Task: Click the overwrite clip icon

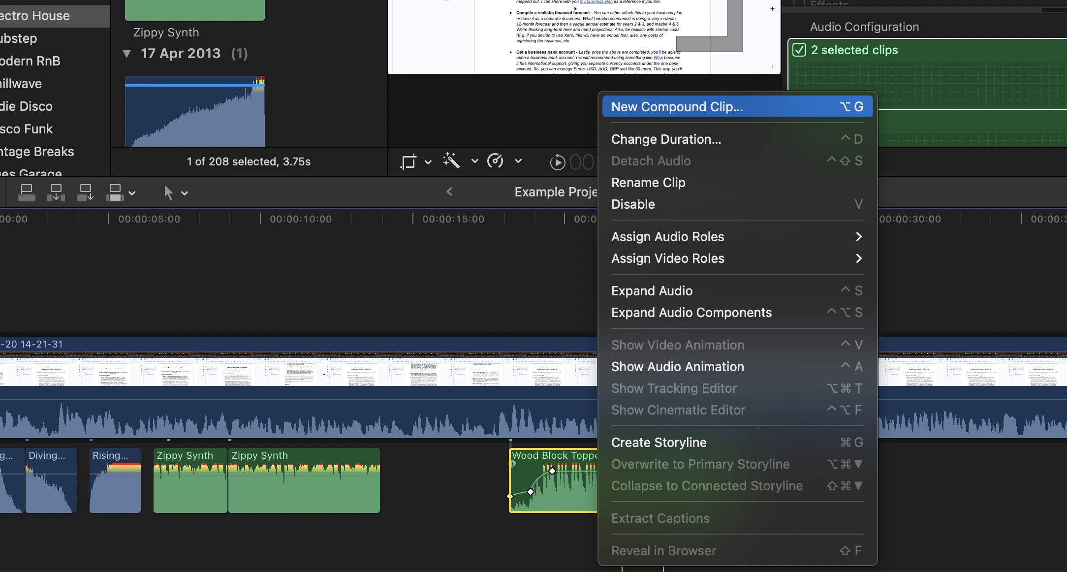Action: pyautogui.click(x=115, y=192)
